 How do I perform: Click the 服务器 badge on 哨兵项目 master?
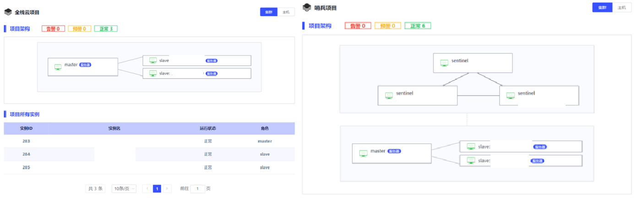click(x=394, y=151)
